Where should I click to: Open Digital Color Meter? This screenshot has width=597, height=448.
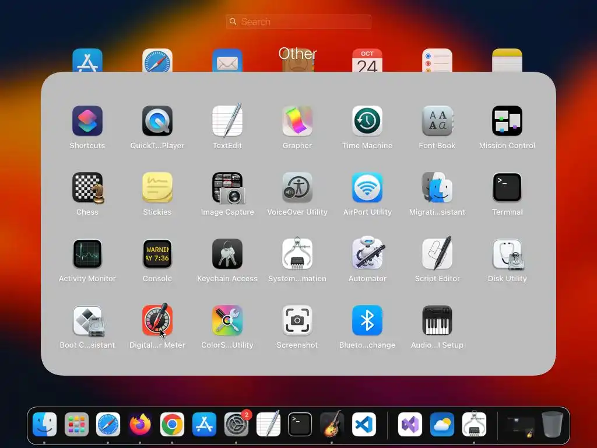157,320
